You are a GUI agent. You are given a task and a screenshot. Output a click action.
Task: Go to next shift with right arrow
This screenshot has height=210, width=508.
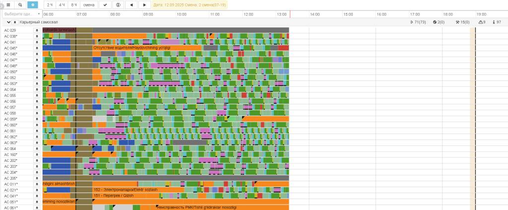click(144, 4)
